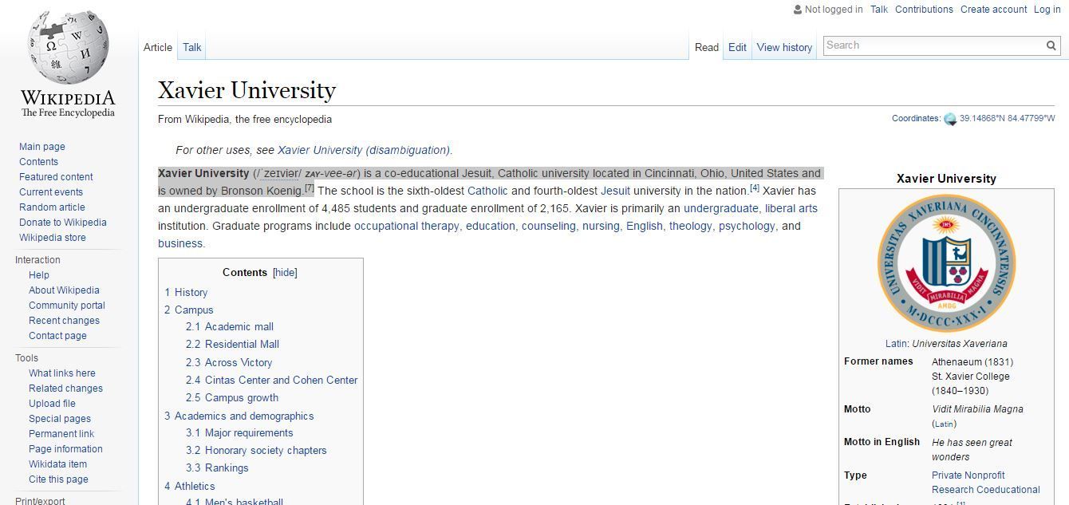Click Donate to Wikipedia
The width and height of the screenshot is (1069, 505).
[63, 223]
